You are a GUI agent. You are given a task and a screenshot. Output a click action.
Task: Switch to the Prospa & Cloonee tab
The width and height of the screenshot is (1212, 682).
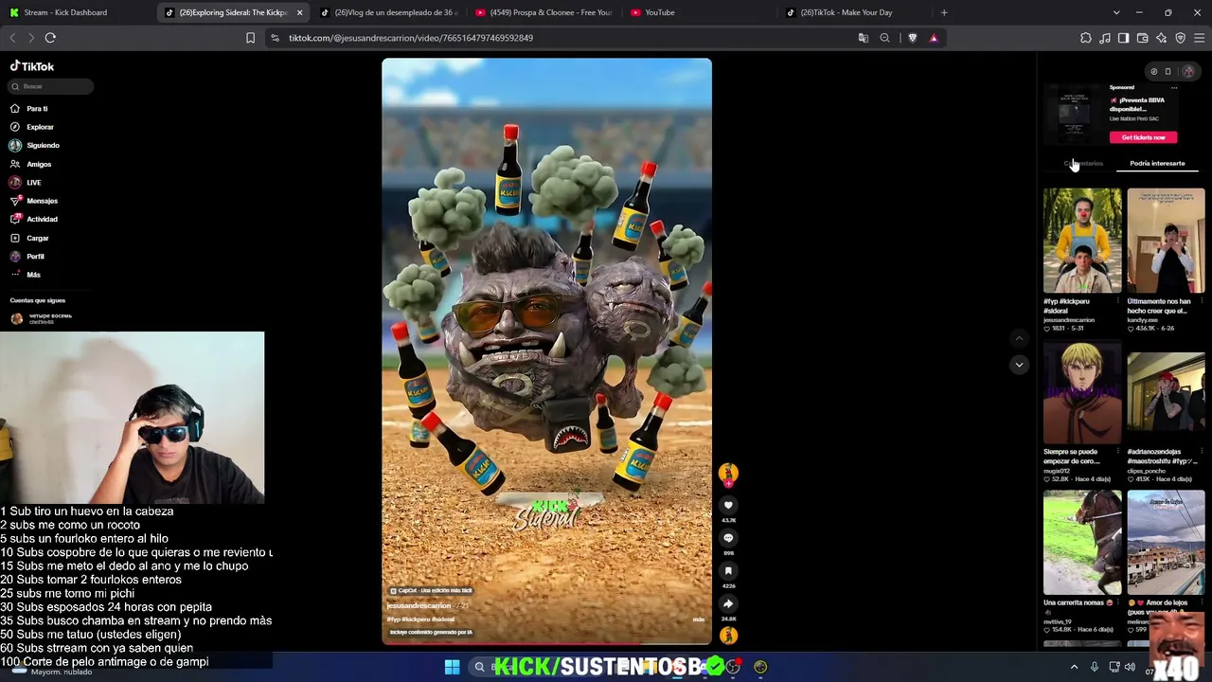pos(544,12)
